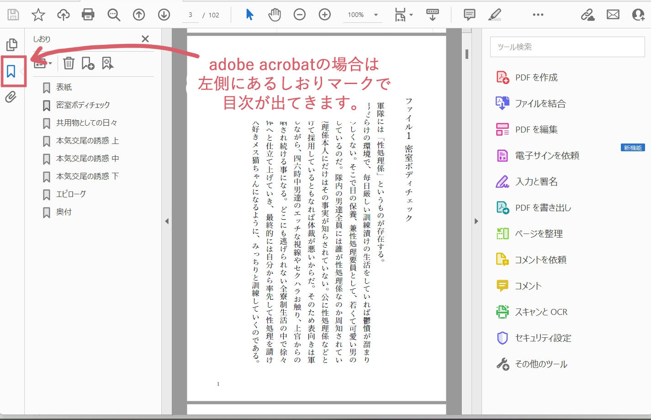Select the hand pan tool

[274, 15]
